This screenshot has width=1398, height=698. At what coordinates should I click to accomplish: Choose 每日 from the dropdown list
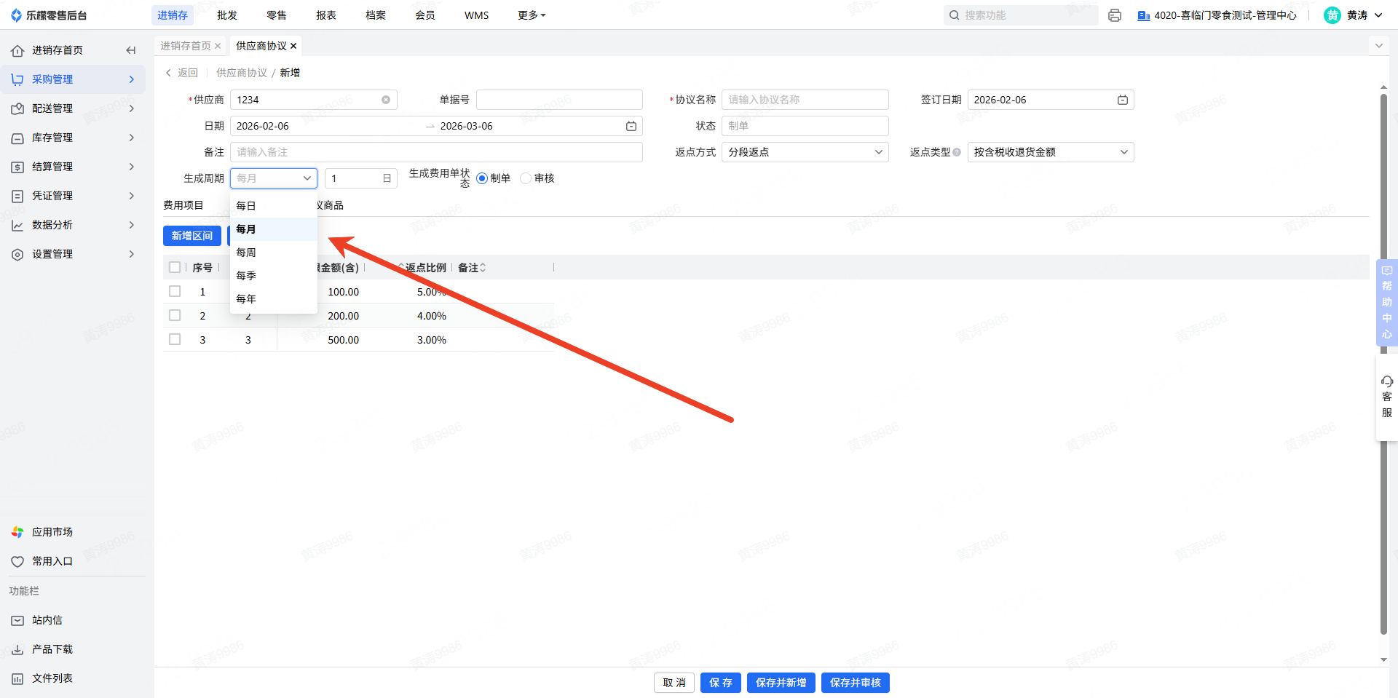click(274, 206)
